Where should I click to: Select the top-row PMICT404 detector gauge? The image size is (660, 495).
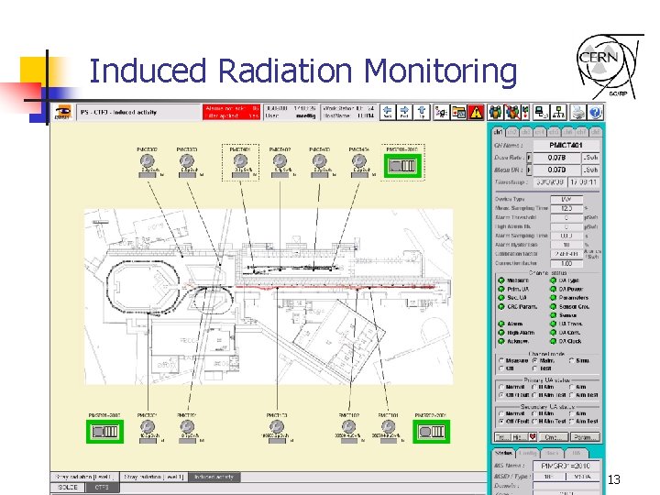pos(359,160)
